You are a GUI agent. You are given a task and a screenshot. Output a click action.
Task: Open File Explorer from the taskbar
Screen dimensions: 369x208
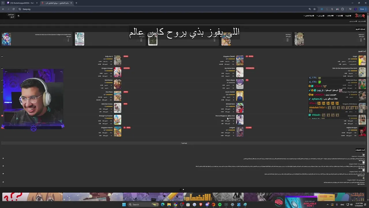(x=169, y=205)
